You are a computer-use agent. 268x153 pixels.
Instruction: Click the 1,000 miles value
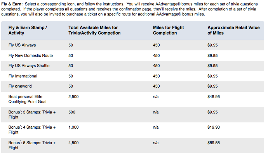click(73, 127)
